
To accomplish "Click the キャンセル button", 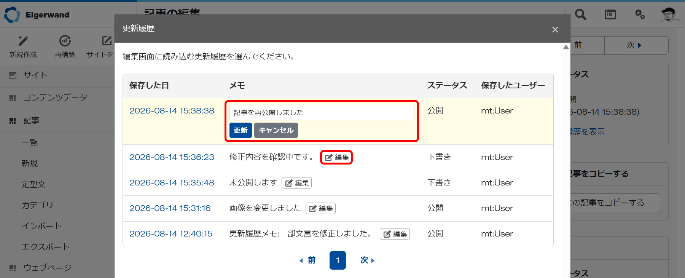I will pyautogui.click(x=276, y=130).
